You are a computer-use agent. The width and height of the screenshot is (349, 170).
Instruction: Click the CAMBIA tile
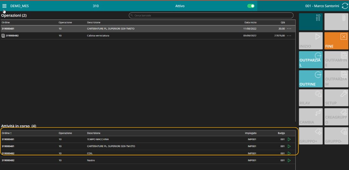311,117
